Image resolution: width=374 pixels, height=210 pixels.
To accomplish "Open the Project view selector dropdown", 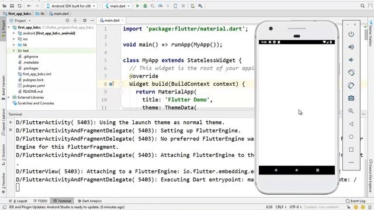I will (x=20, y=21).
